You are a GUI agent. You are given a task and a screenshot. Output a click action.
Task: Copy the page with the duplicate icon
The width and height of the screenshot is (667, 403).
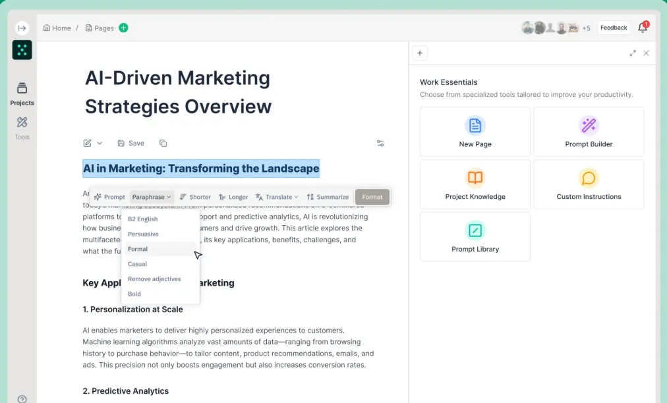(163, 144)
